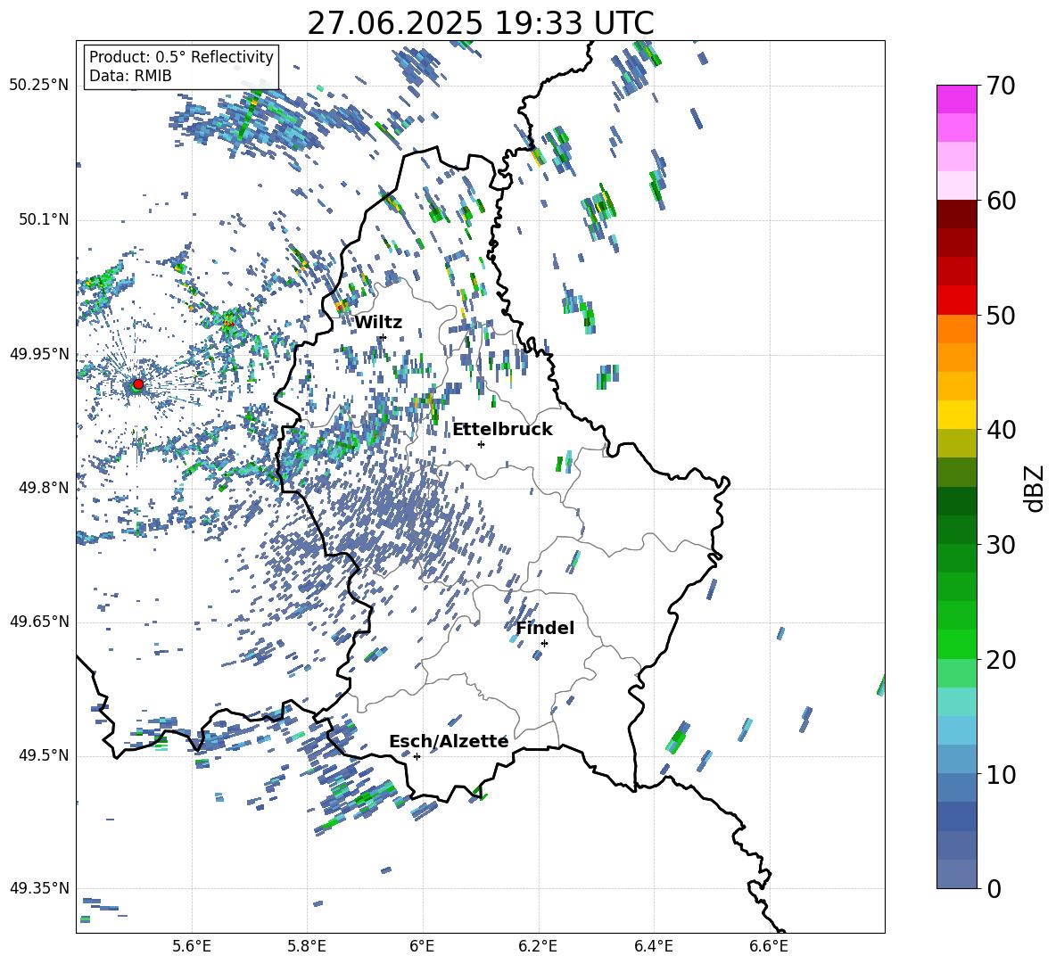Viewport: 1056px width, 964px height.
Task: Pick the orange swatch just below 50
Action: pyautogui.click(x=957, y=329)
